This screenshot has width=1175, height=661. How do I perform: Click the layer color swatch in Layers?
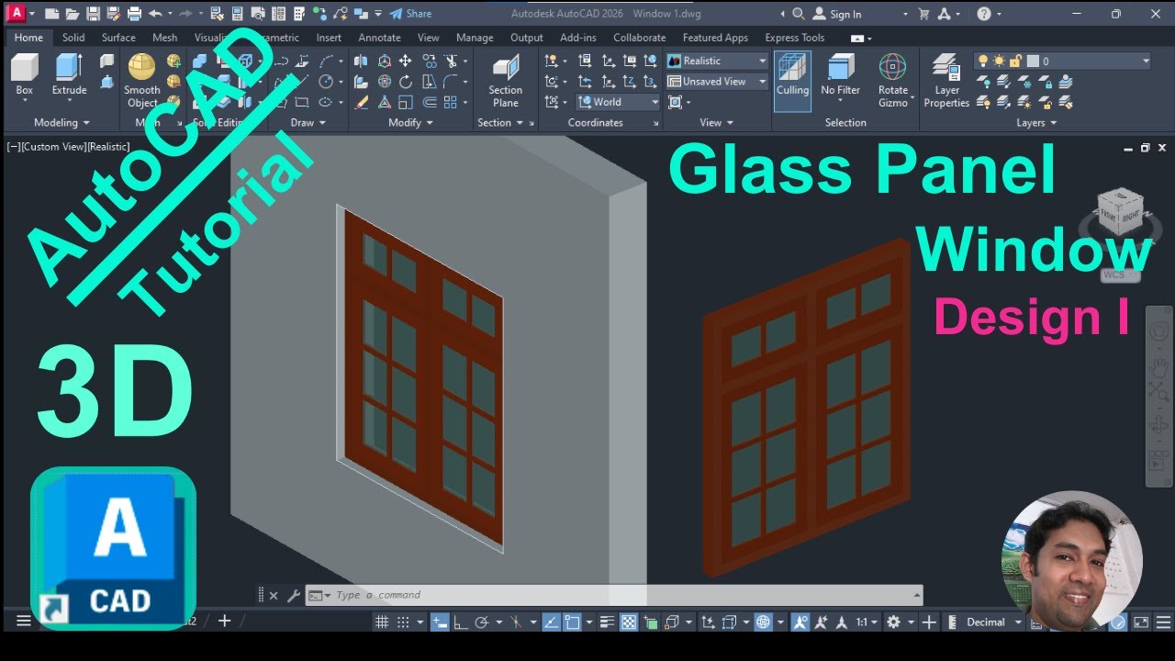[1033, 61]
